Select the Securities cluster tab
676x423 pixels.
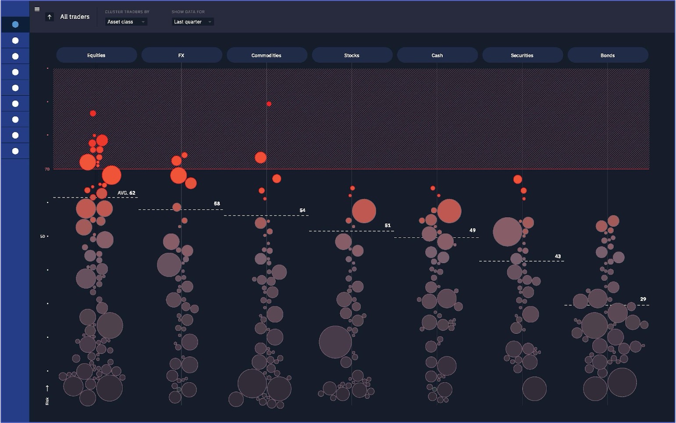522,55
